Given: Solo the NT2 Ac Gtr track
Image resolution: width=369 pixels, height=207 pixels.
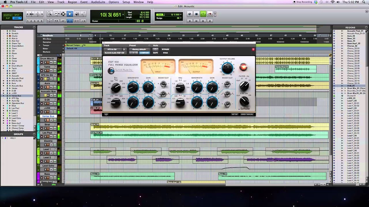Looking at the screenshot, I should (x=45, y=79).
